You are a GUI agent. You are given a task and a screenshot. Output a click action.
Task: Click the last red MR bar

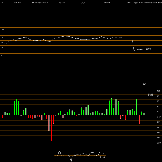click(x=139, y=120)
